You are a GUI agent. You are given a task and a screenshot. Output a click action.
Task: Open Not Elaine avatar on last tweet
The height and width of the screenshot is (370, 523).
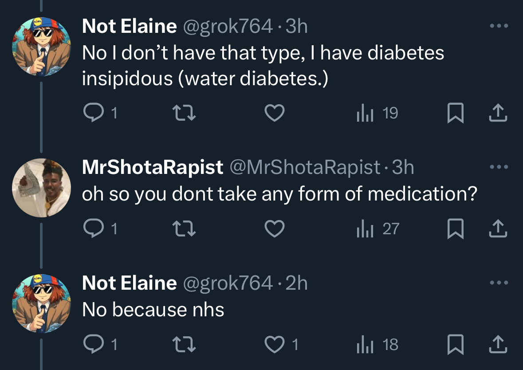pyautogui.click(x=41, y=303)
